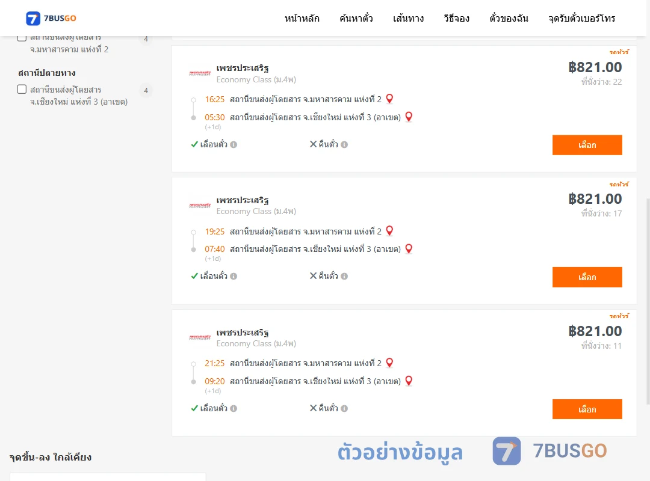The width and height of the screenshot is (650, 481).
Task: Click the page vertical scrollbar
Action: pos(648,301)
